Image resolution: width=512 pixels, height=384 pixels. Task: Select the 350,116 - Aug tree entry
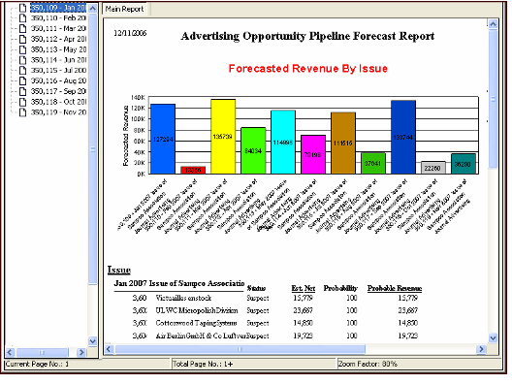coord(58,80)
